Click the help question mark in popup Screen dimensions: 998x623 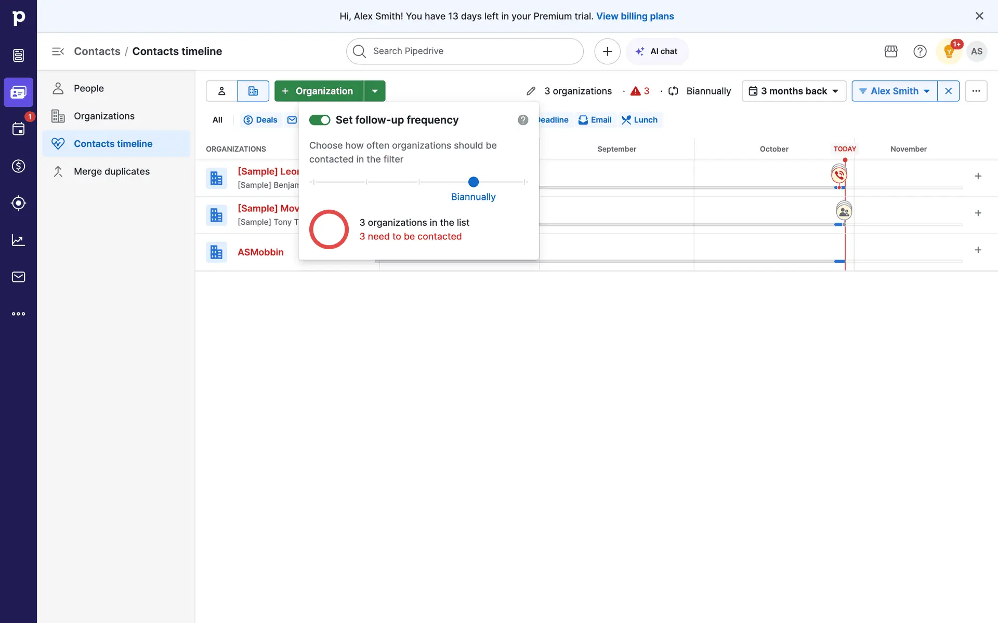[523, 120]
